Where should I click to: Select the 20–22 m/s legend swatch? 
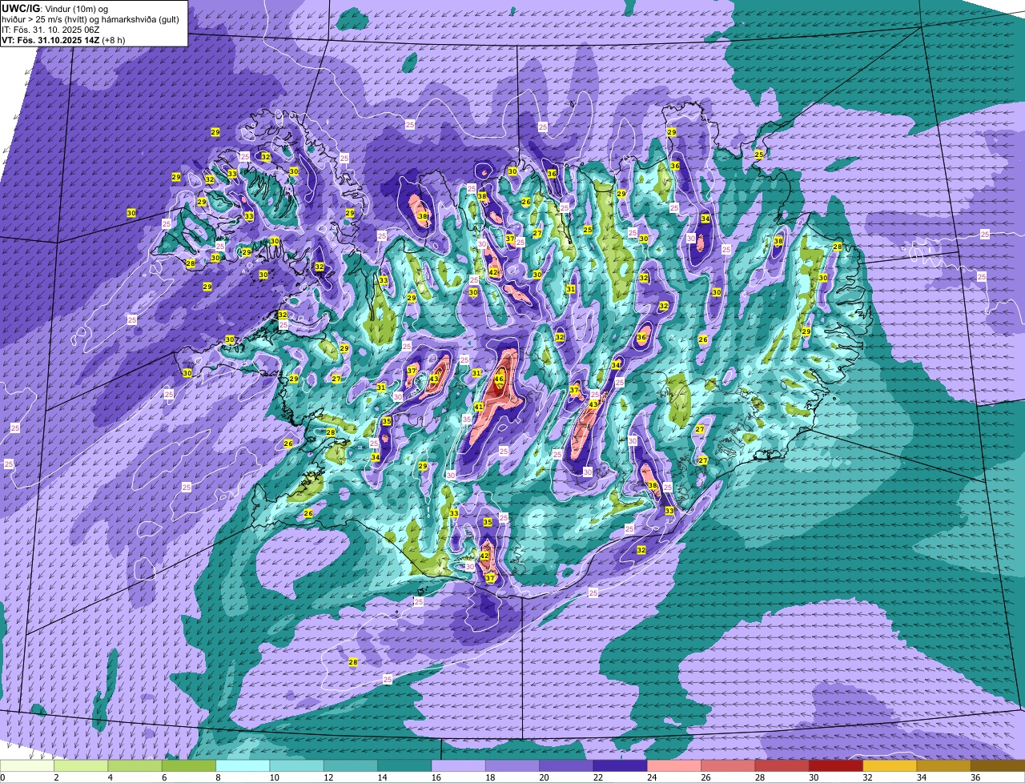coord(566,766)
